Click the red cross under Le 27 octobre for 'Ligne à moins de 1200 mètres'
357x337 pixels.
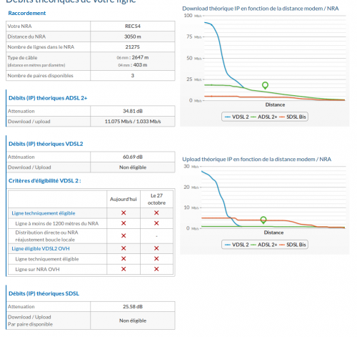coord(156,223)
